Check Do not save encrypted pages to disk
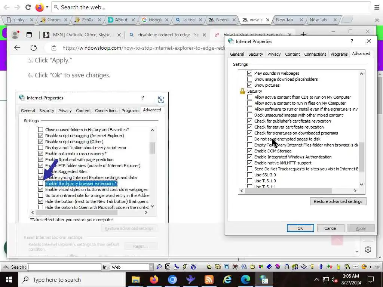The width and height of the screenshot is (383, 287). tap(249, 139)
